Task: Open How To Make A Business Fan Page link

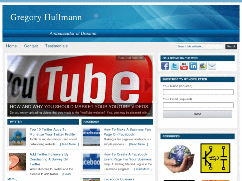Action: [x=127, y=132]
